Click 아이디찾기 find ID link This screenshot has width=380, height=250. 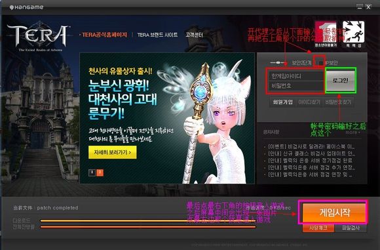coord(309,102)
